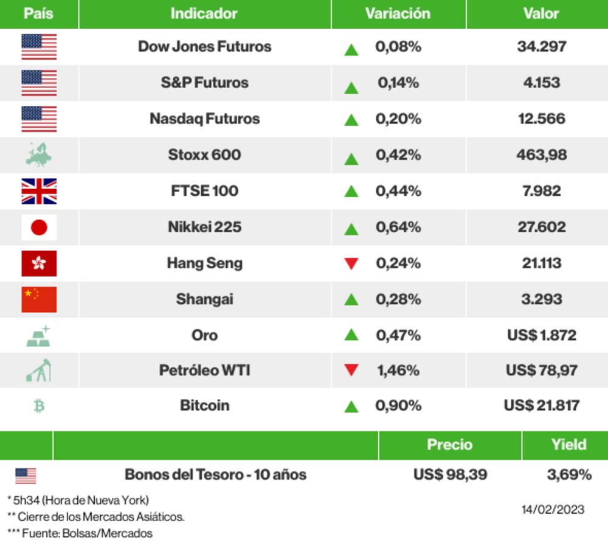This screenshot has height=557, width=608.
Task: Click the Nasdaq Futuros indicator name
Action: (205, 119)
